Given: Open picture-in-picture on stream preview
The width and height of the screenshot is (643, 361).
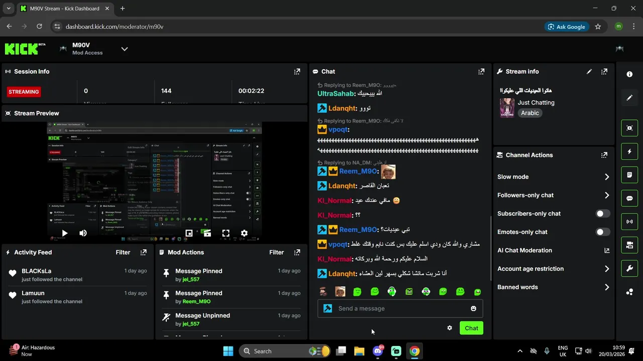Looking at the screenshot, I should coord(189,233).
